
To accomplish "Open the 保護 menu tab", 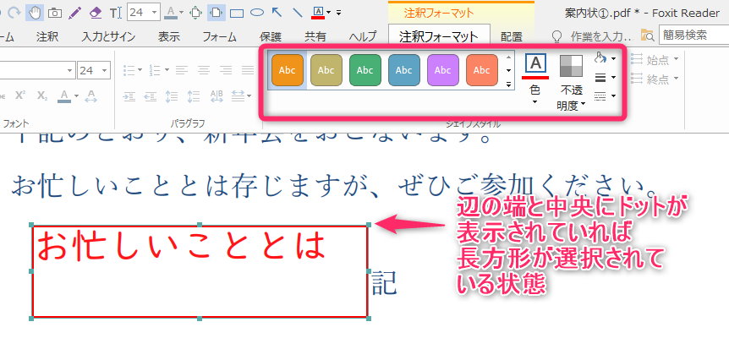I will pyautogui.click(x=271, y=36).
